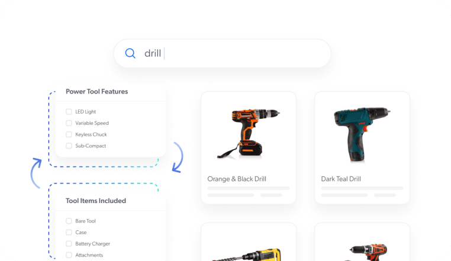
Task: Click the Power Tool Features panel header
Action: [x=96, y=92]
